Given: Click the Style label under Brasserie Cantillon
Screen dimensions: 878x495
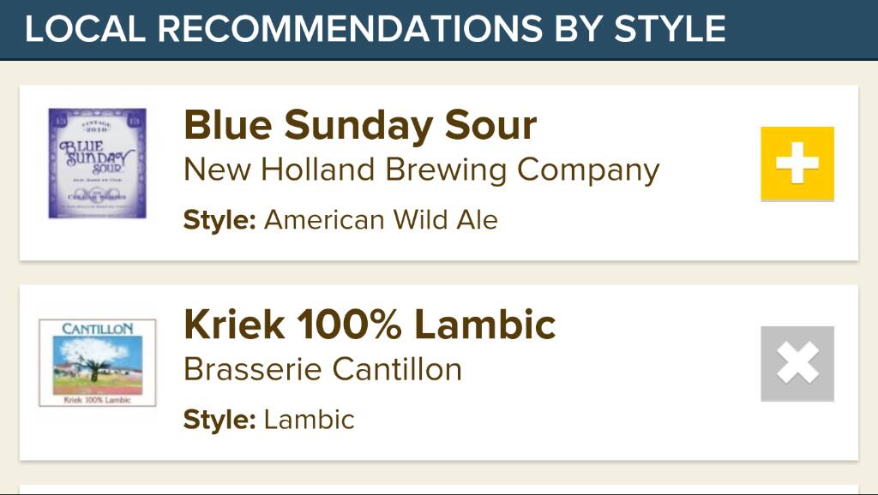Looking at the screenshot, I should coord(219,420).
